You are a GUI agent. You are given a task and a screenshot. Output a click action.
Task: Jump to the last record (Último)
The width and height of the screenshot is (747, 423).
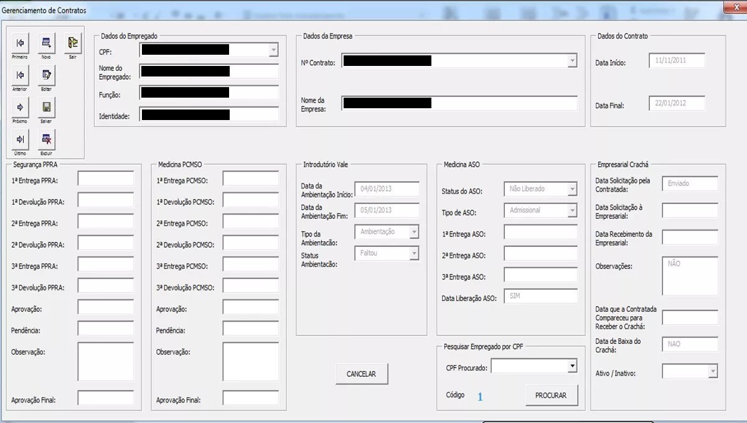(20, 139)
